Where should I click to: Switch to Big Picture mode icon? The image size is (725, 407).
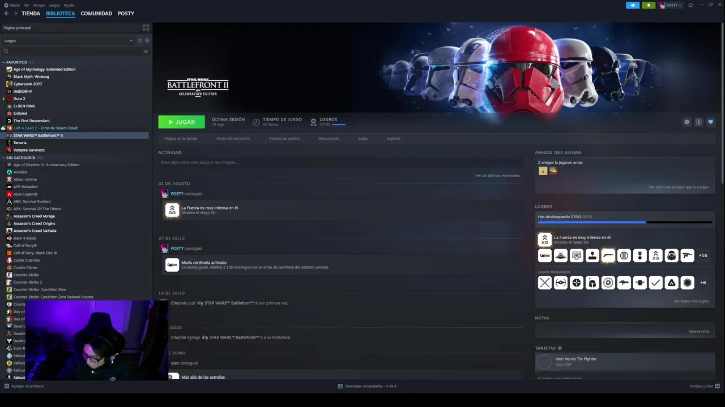(690, 5)
